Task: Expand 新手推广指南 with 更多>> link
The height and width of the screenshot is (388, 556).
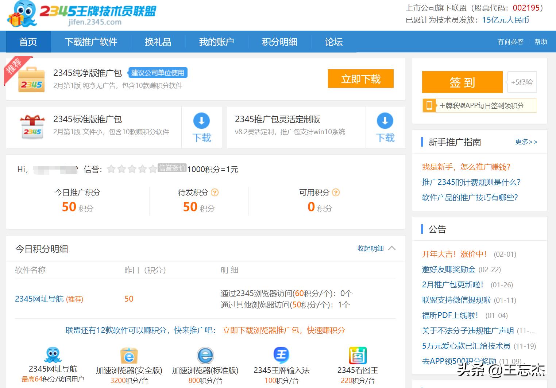Action: pyautogui.click(x=526, y=142)
